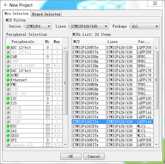Select the STM32F429NIHx MCU row
Viewport: 165px width, 164px height.
pyautogui.click(x=112, y=94)
